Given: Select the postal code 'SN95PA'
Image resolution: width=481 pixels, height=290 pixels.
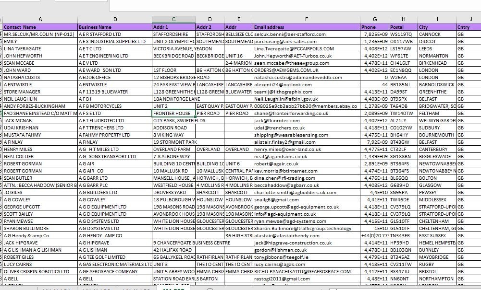Looking at the screenshot, I should pos(403,192).
